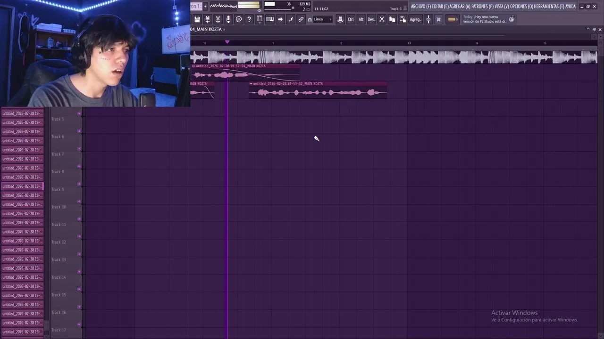604x339 pixels.
Task: Click the playhead marker on the ruler
Action: pos(227,42)
